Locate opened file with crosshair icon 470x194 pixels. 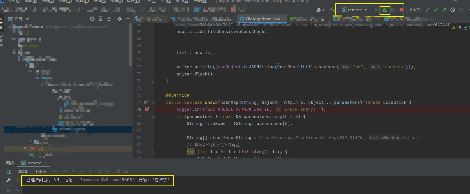tap(92, 19)
